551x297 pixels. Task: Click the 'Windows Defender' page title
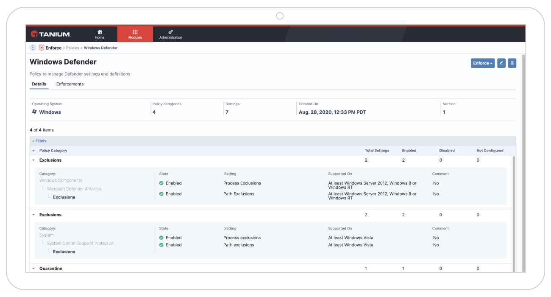pyautogui.click(x=63, y=62)
